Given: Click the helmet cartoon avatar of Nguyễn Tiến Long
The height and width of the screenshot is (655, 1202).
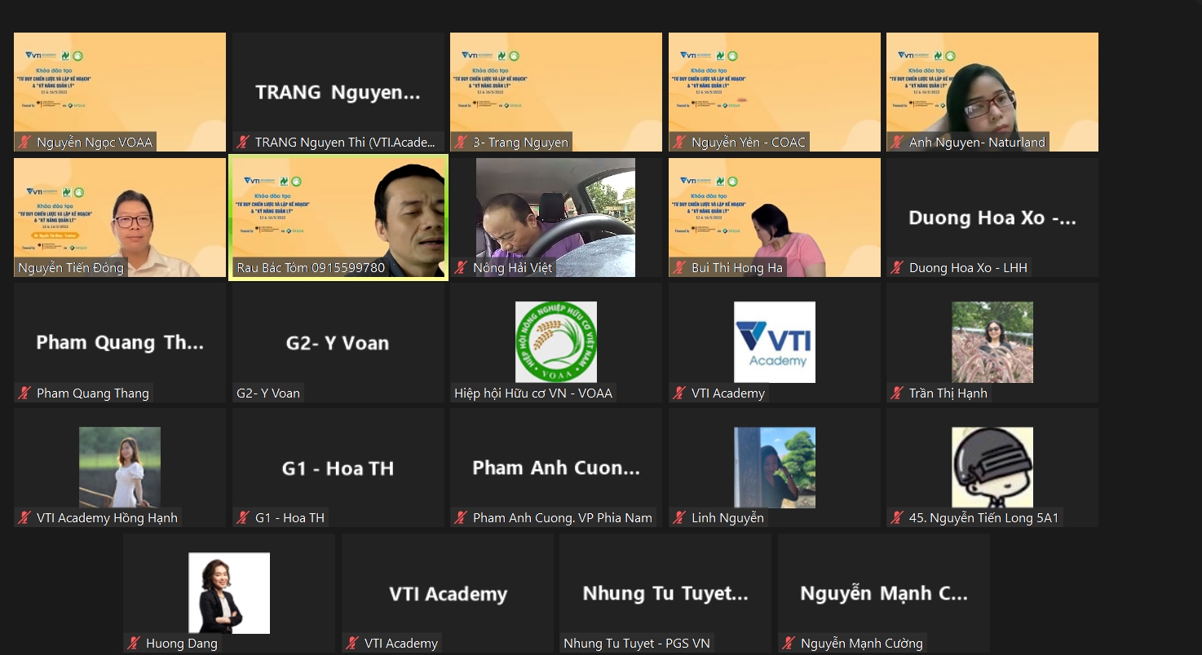Looking at the screenshot, I should (992, 468).
